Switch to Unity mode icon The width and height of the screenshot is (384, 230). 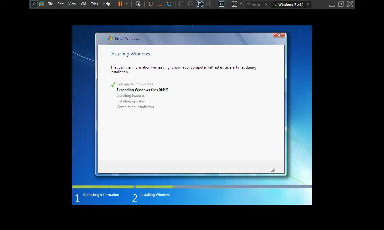(x=209, y=4)
